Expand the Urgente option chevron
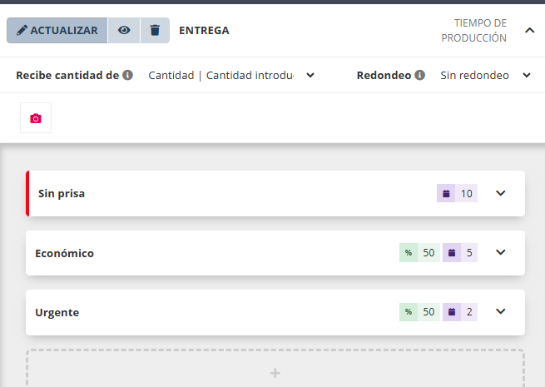The height and width of the screenshot is (387, 545). click(500, 312)
